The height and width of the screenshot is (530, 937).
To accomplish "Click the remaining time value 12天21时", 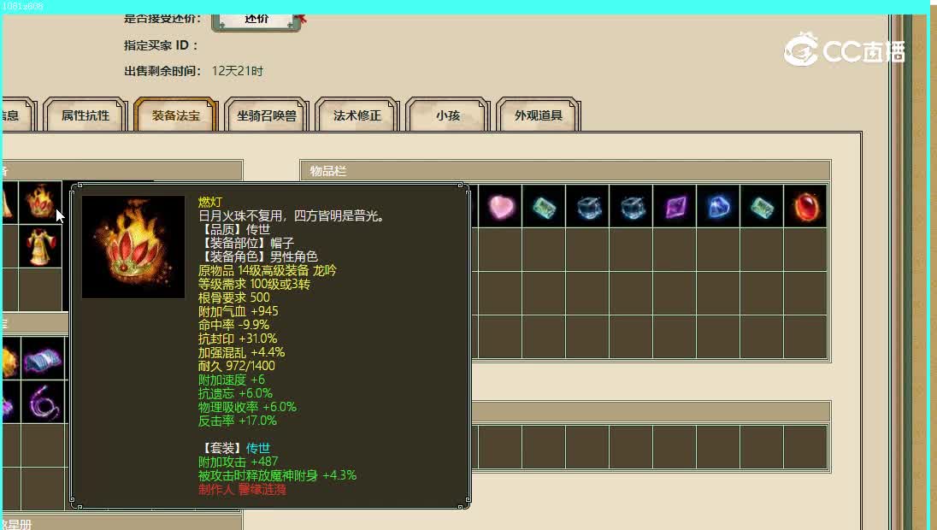I will [x=237, y=71].
